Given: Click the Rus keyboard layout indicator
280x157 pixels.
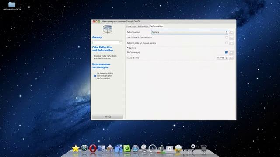Looking at the screenshot, I should pyautogui.click(x=187, y=150).
